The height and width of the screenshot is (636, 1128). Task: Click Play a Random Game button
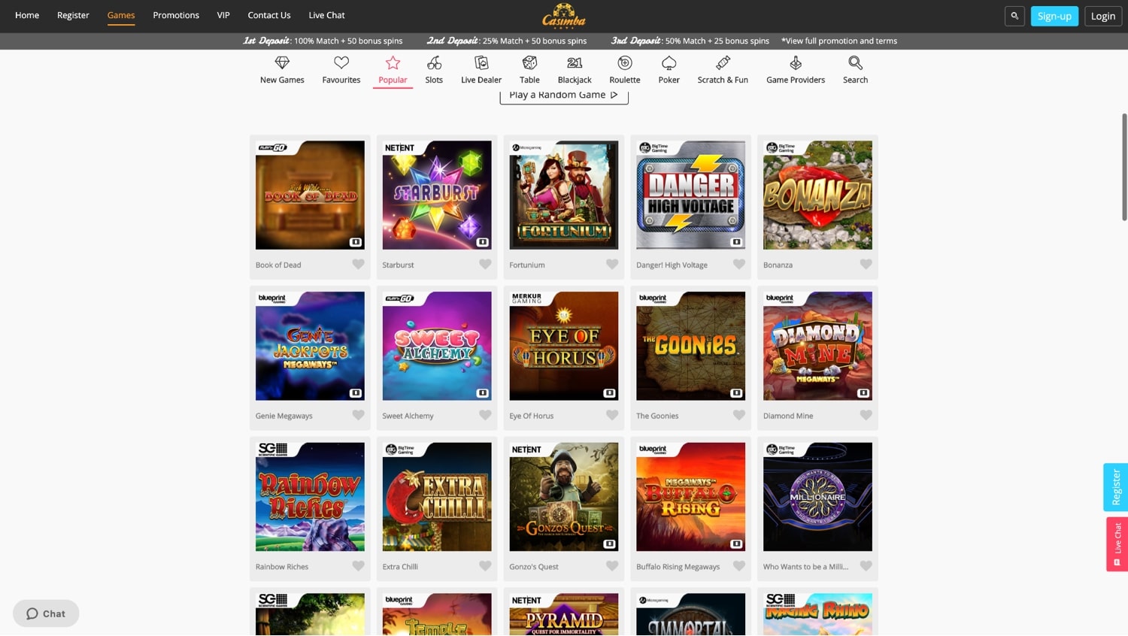tap(564, 95)
